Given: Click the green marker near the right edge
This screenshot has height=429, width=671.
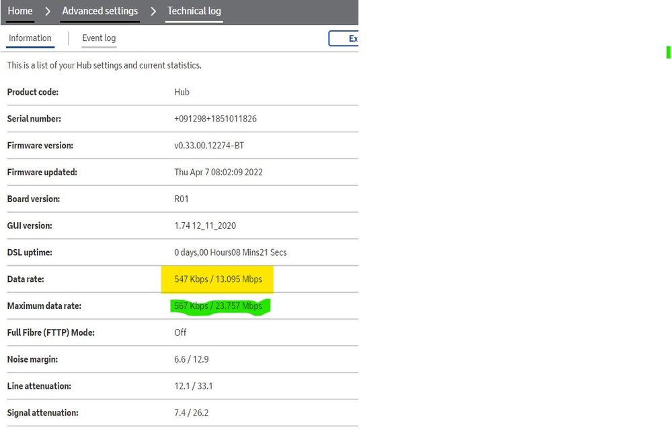Looking at the screenshot, I should (666, 52).
